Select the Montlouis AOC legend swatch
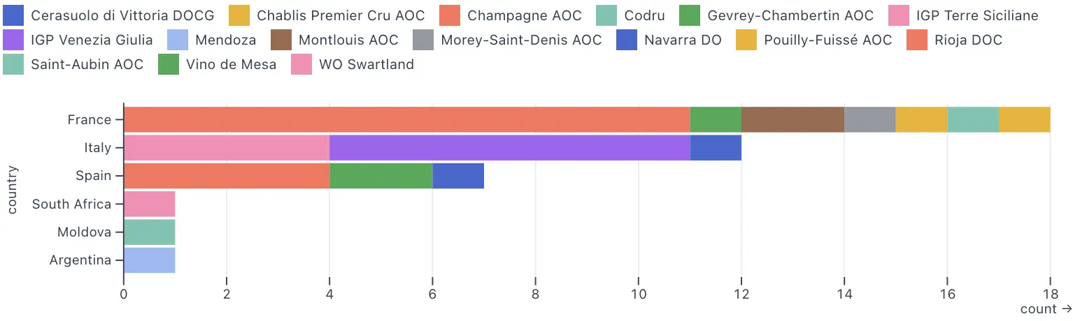This screenshot has width=1080, height=321. tap(282, 40)
